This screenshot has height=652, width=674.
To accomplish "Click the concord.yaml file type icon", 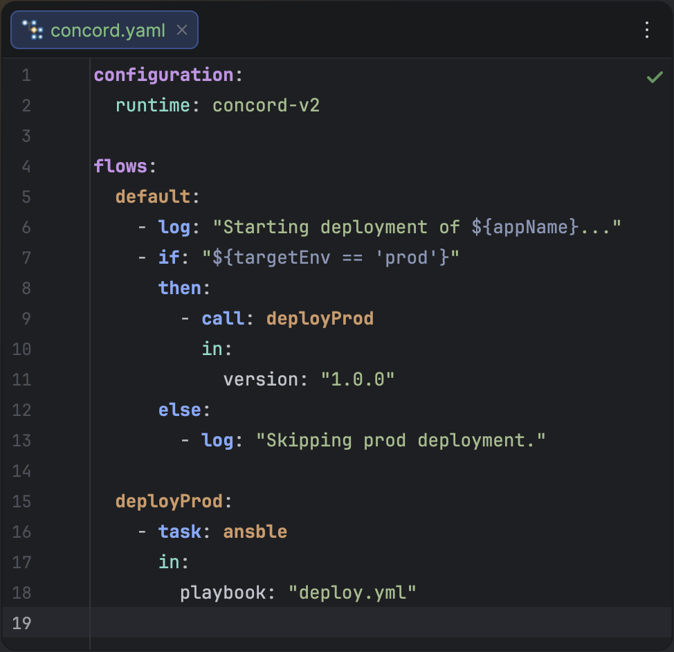I will tap(32, 30).
